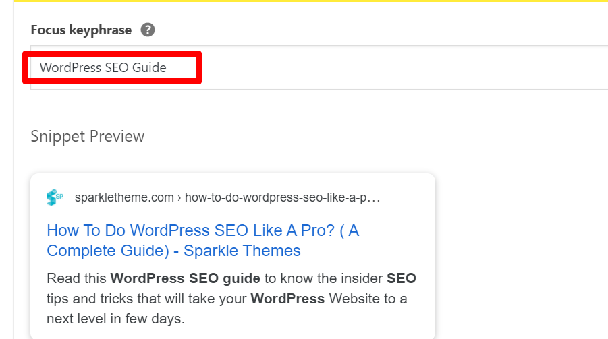The height and width of the screenshot is (339, 608).
Task: Click the Sparkle Themes text in the title
Action: [242, 251]
